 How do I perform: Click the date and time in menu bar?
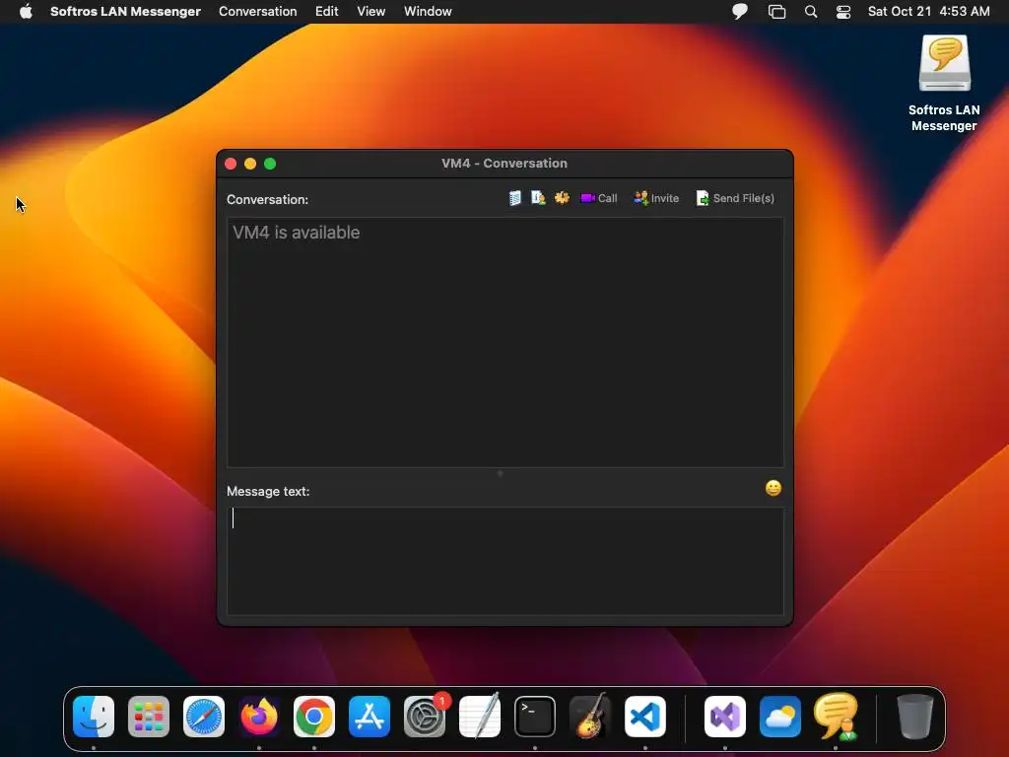[x=928, y=12]
